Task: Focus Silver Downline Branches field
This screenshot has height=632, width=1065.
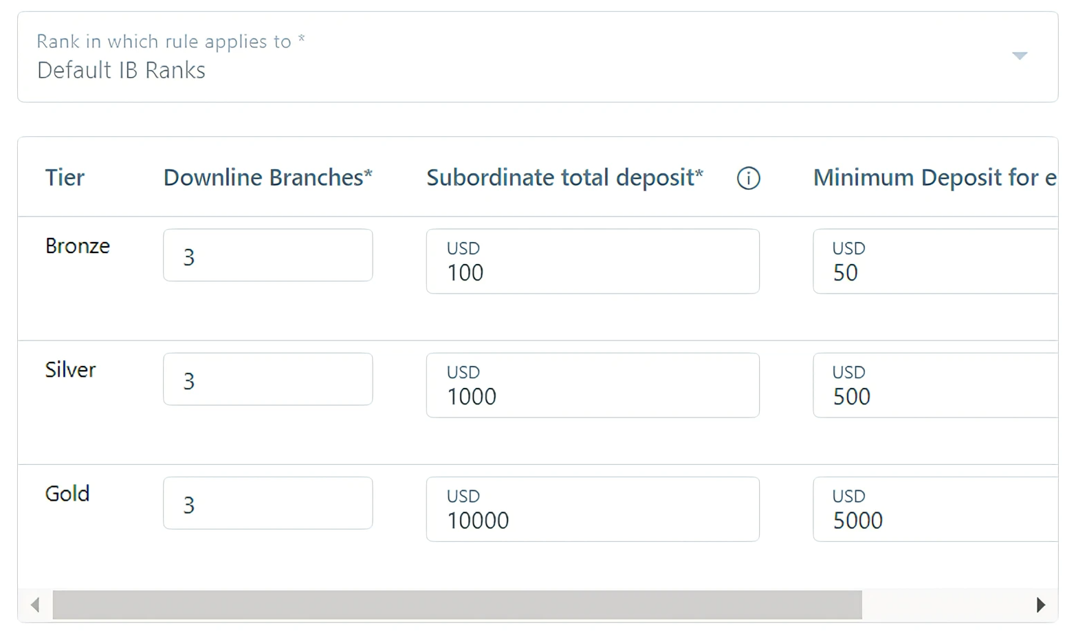Action: 267,380
